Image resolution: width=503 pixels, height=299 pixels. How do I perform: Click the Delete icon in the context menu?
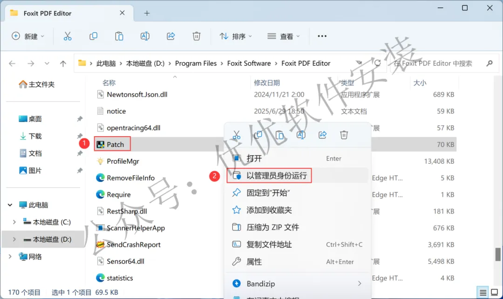344,135
